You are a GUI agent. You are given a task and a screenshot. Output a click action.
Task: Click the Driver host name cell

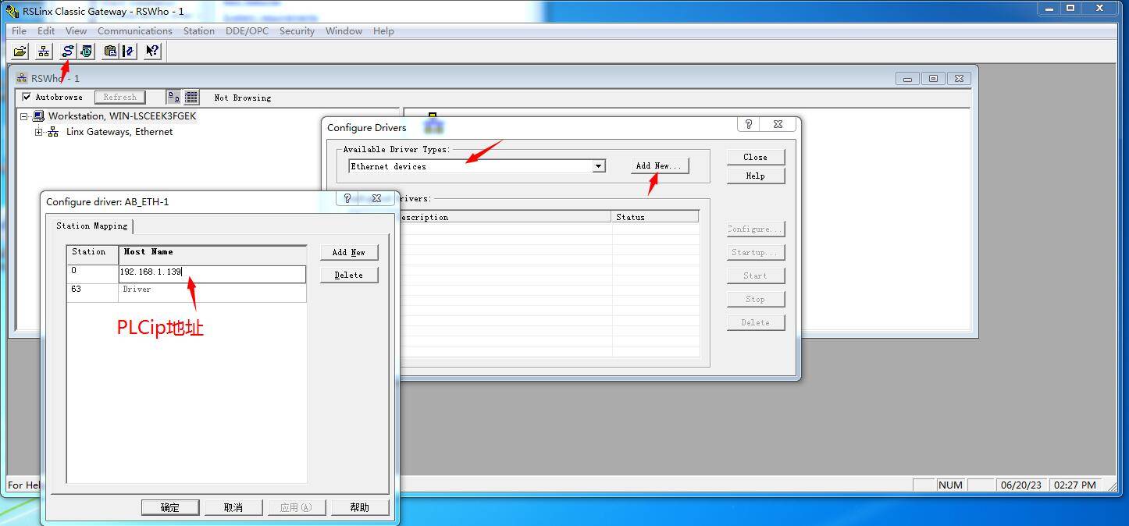point(212,293)
